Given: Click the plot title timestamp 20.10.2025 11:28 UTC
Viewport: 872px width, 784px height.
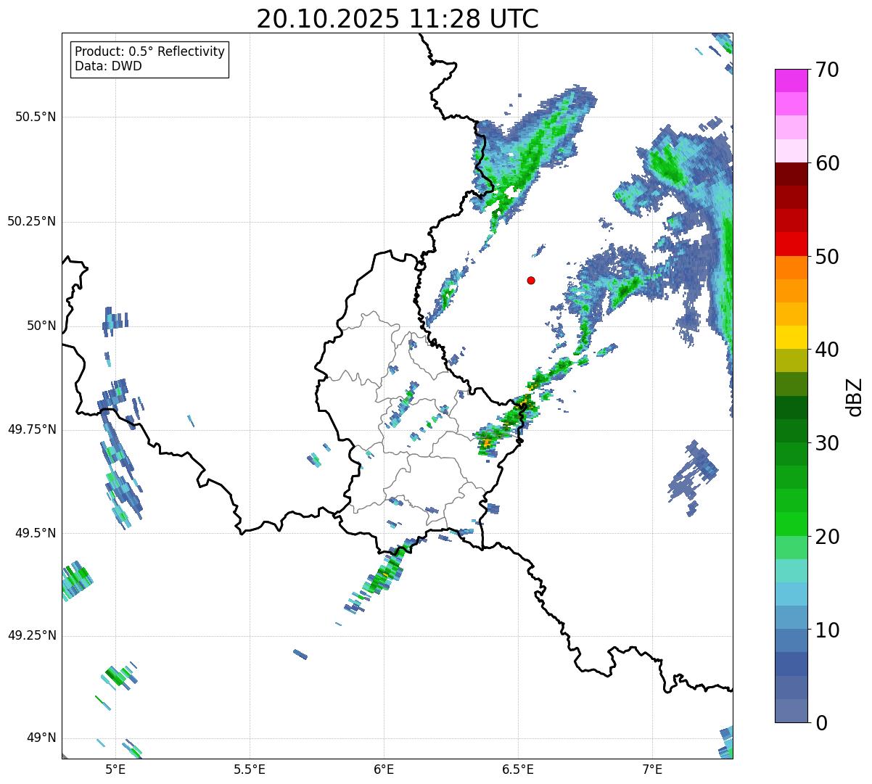Looking at the screenshot, I should click(398, 19).
